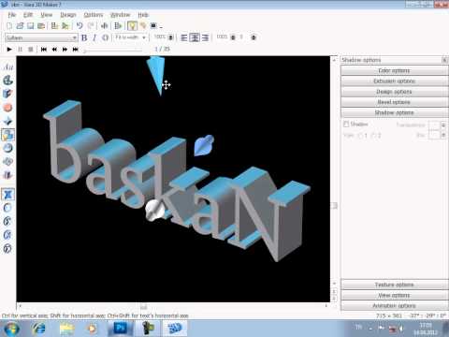449x337 pixels.
Task: Expand the View options panel
Action: click(x=394, y=295)
